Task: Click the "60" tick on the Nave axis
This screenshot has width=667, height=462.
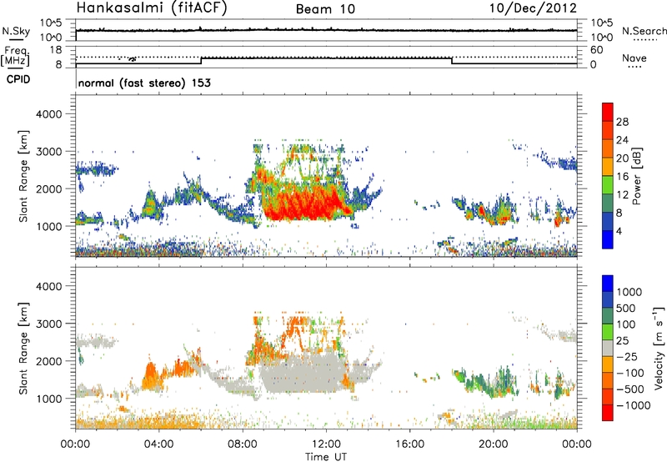Action: [596, 50]
